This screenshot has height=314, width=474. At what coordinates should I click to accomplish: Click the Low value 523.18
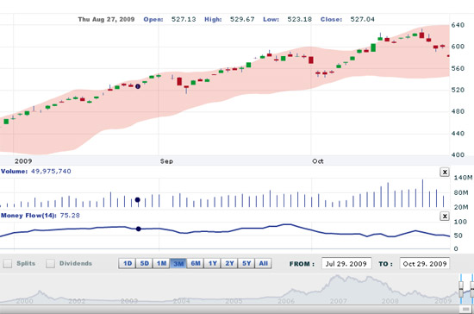299,19
